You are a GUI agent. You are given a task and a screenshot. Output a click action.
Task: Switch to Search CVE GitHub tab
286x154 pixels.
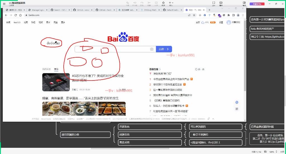coord(60,10)
